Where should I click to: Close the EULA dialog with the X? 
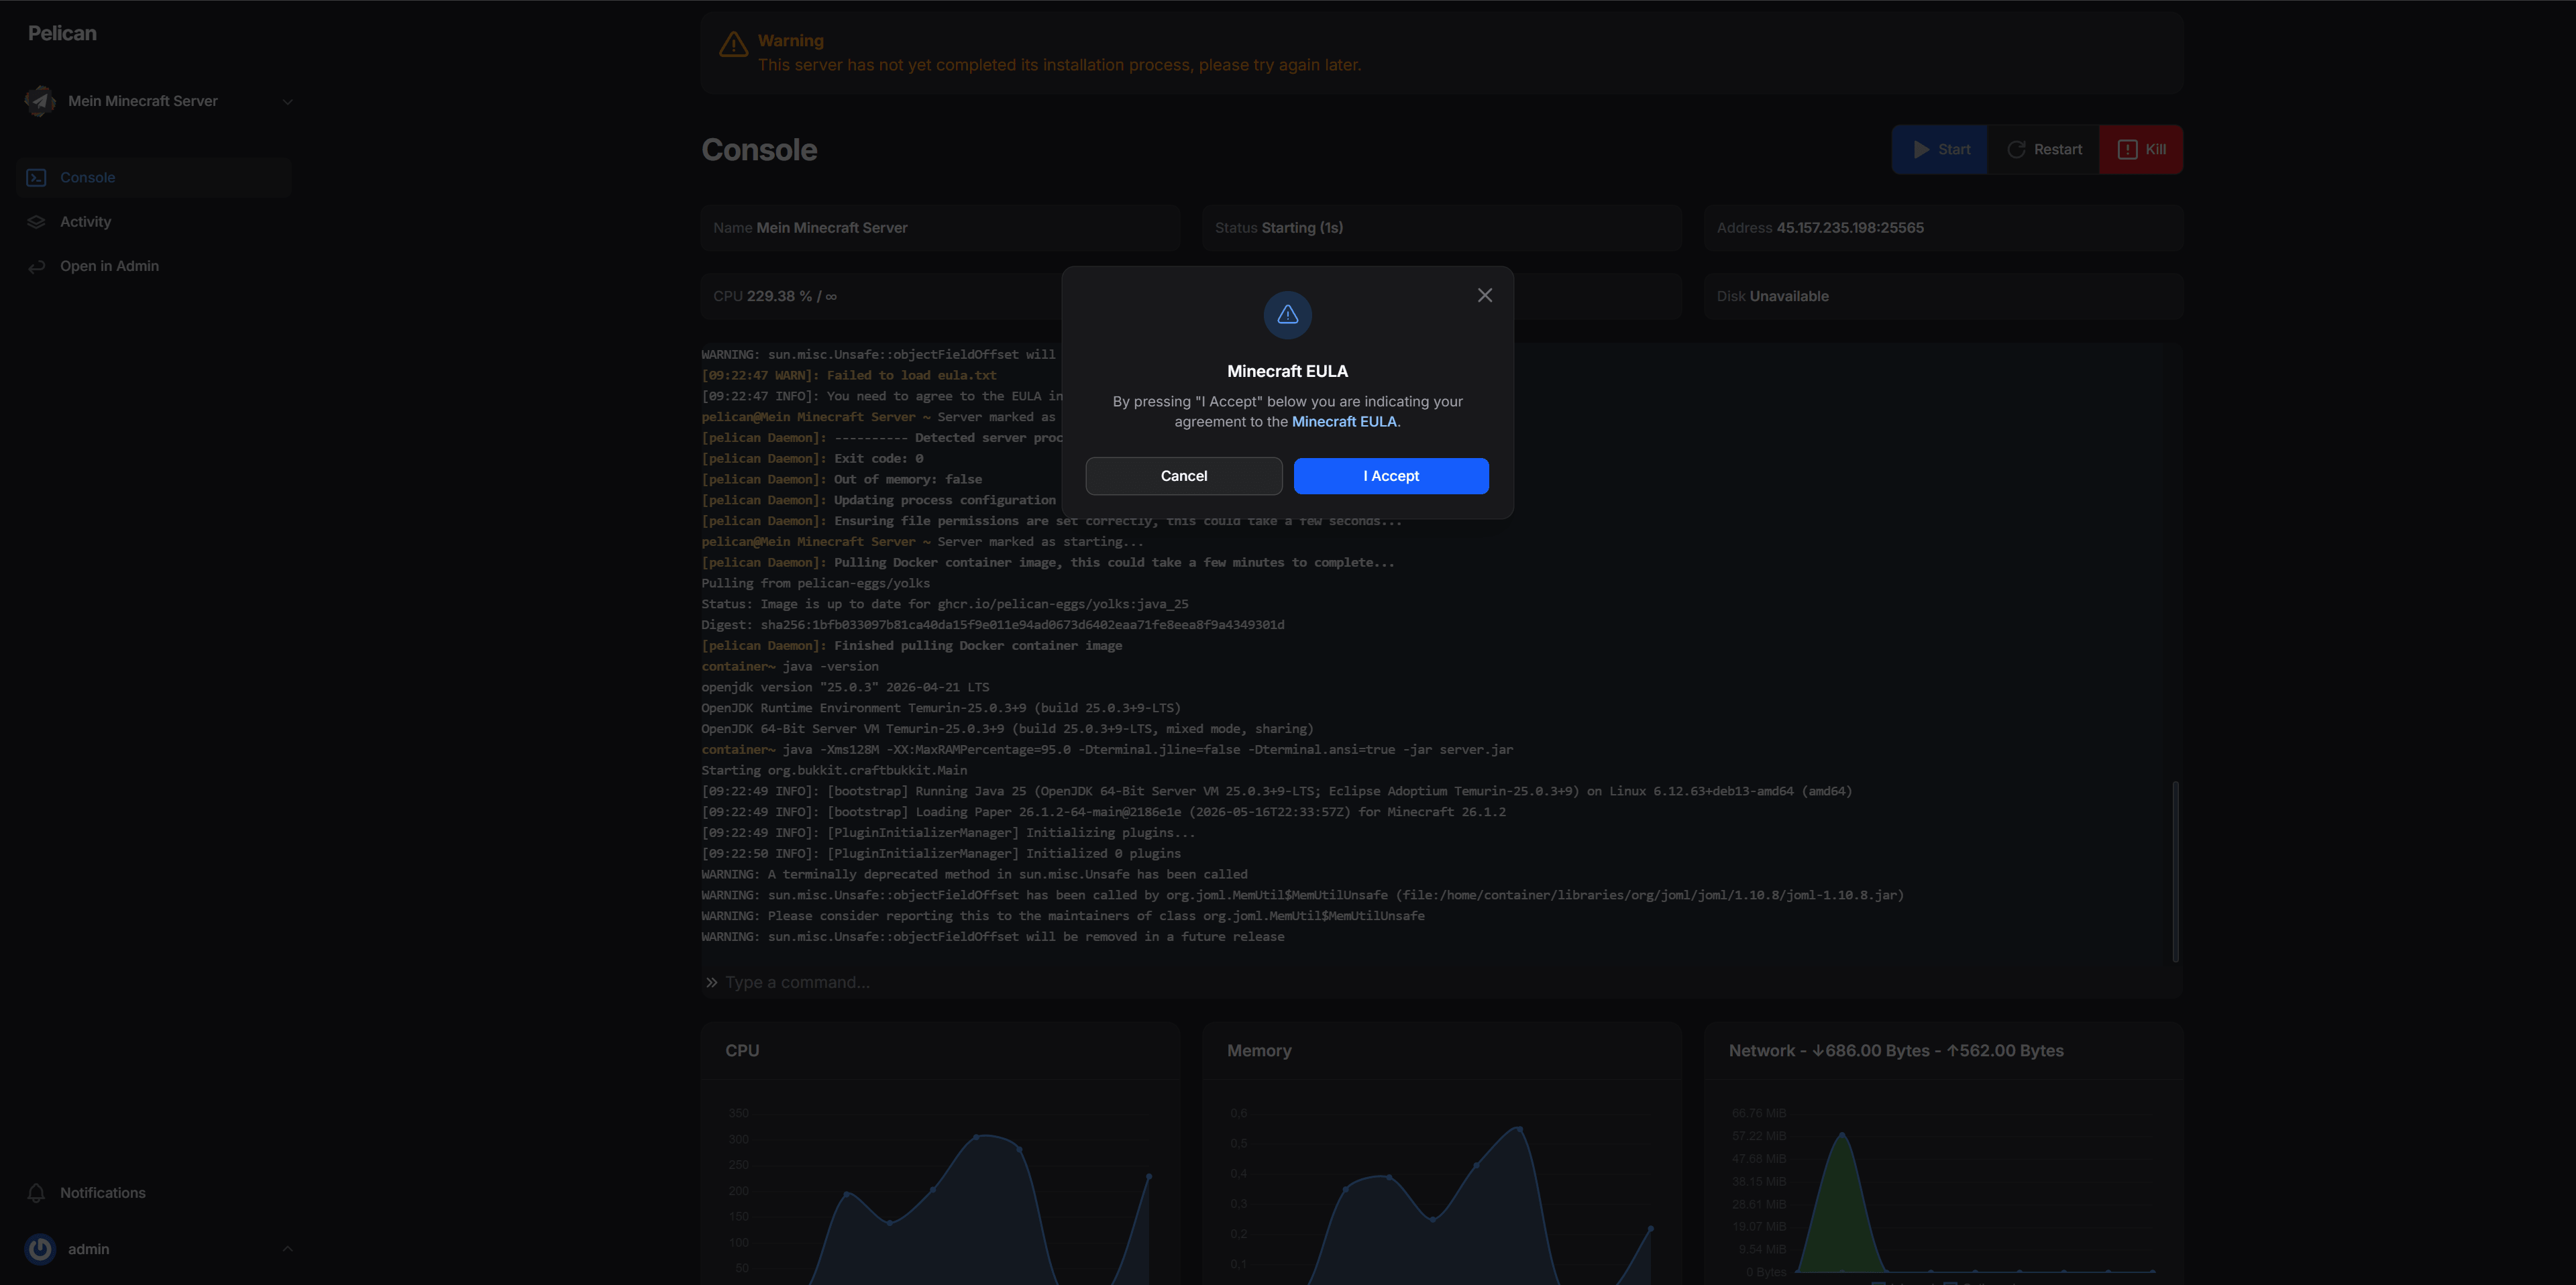tap(1485, 295)
